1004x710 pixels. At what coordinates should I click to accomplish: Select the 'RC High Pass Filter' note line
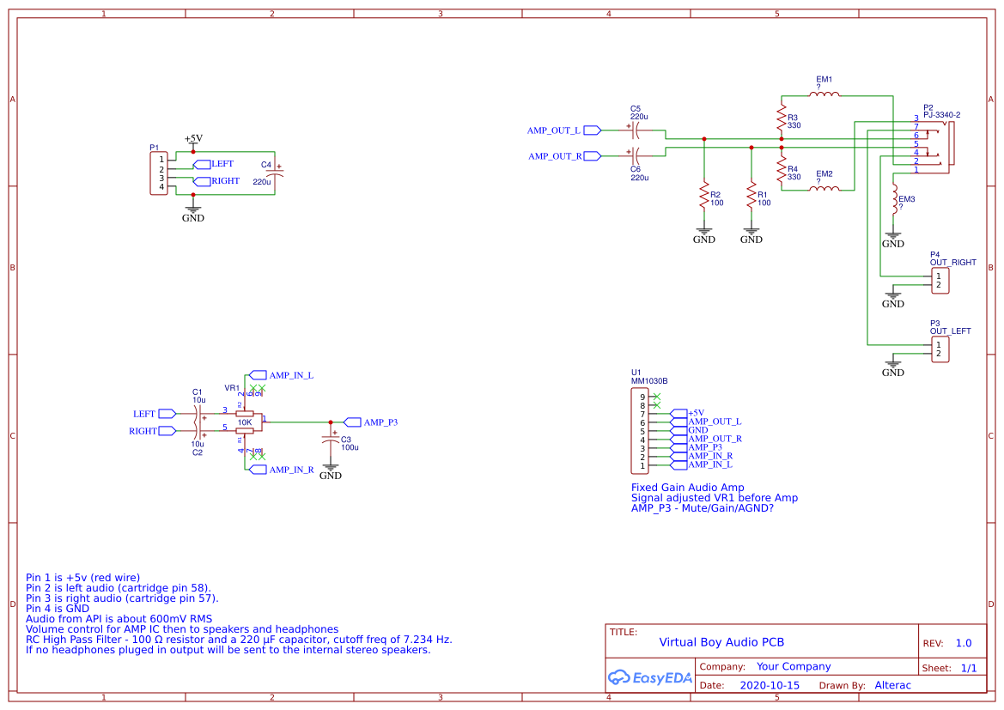[239, 640]
